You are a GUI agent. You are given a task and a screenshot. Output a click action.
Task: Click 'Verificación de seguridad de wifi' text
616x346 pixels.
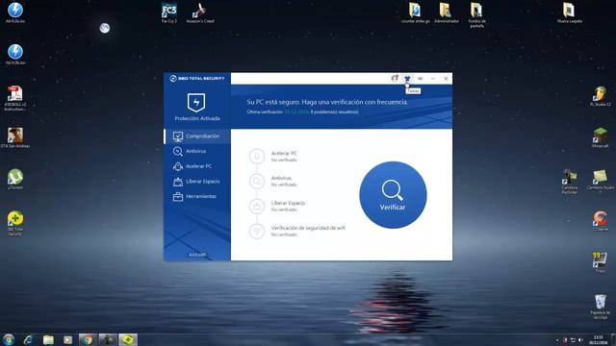coord(308,228)
